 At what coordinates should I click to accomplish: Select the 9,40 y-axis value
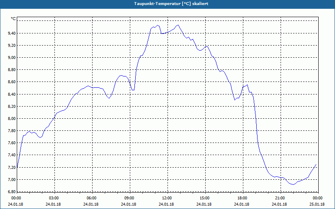coord(12,33)
